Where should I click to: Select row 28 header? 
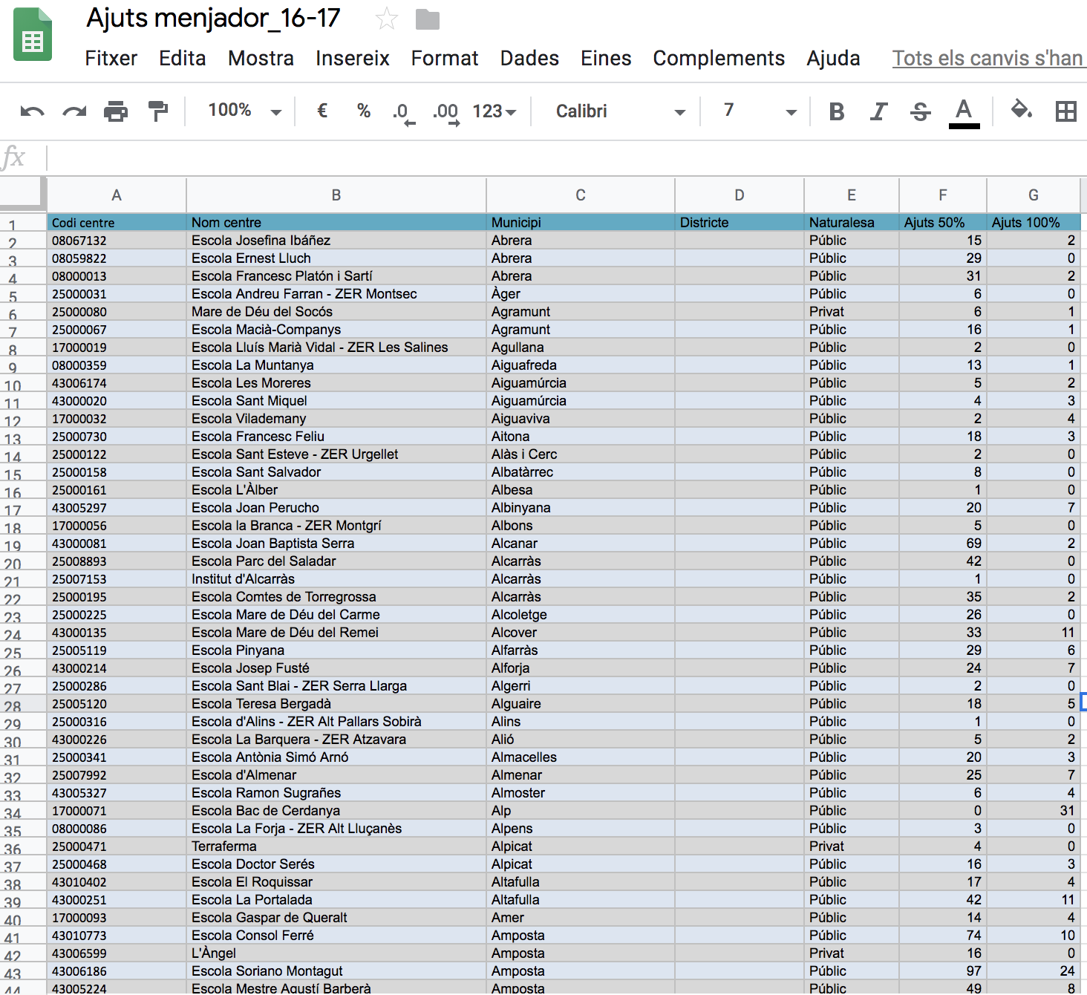[22, 705]
